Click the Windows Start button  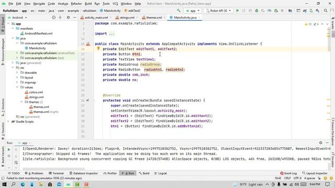tap(4, 184)
